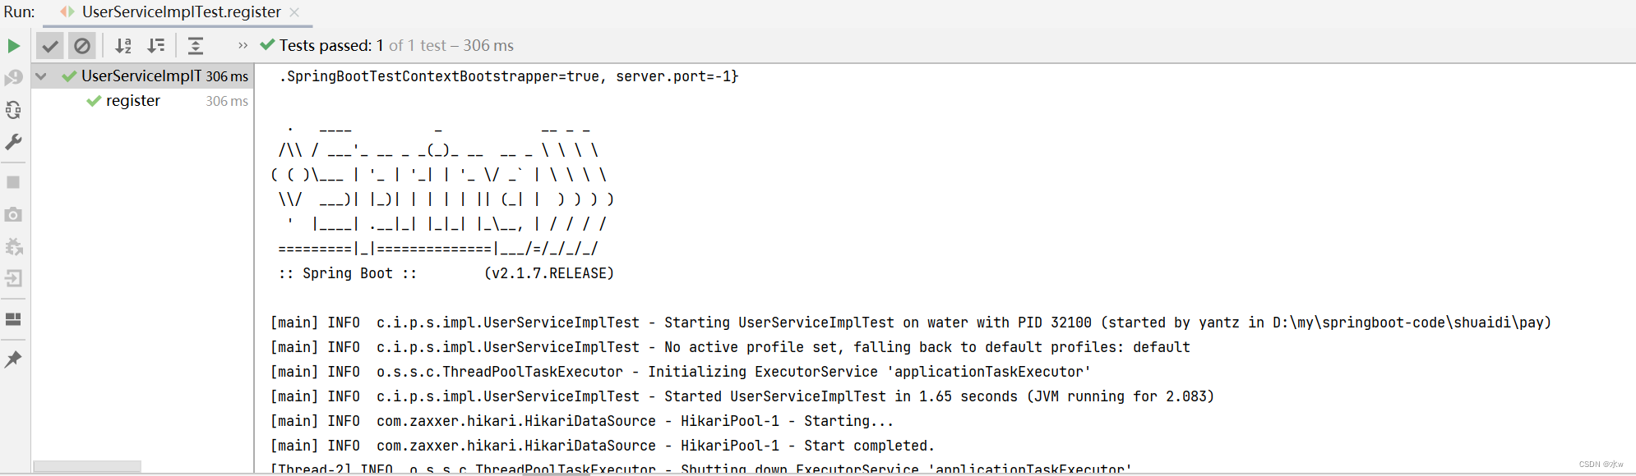
Task: Open test runner settings with the wrench icon
Action: (x=13, y=145)
